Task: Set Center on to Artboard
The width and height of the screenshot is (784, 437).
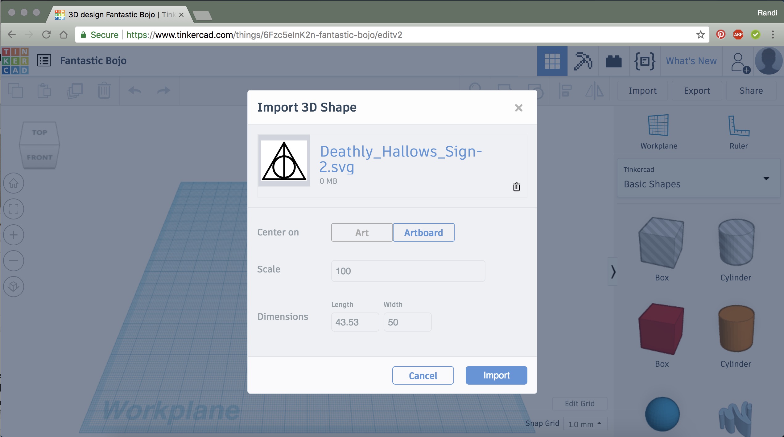Action: coord(423,232)
